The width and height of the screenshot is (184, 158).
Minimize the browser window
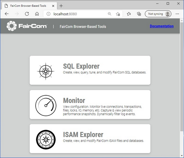point(157,3)
